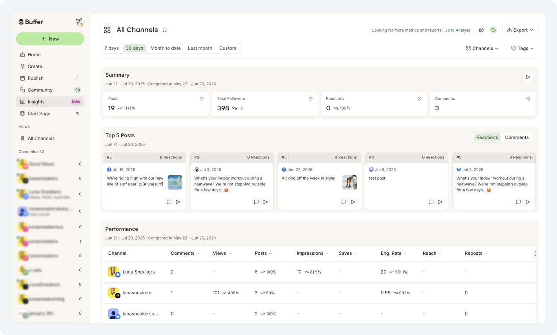Click the green refresh cloud icon
This screenshot has width=557, height=335.
click(x=493, y=30)
